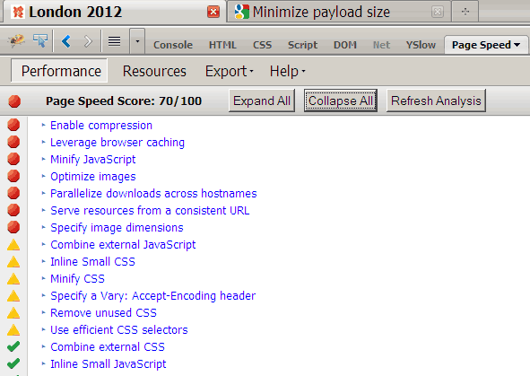The height and width of the screenshot is (376, 530).
Task: Go forward with the grey right arrow
Action: 88,41
